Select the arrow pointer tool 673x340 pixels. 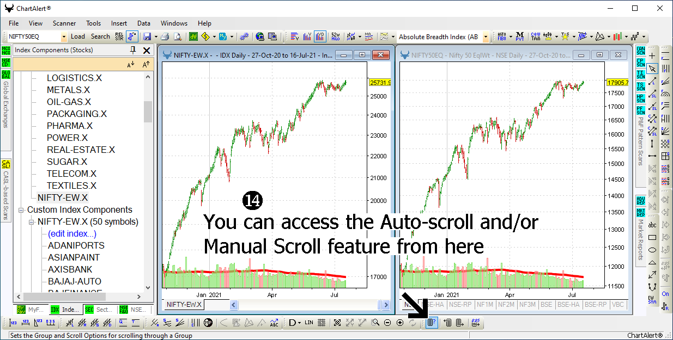(x=652, y=69)
